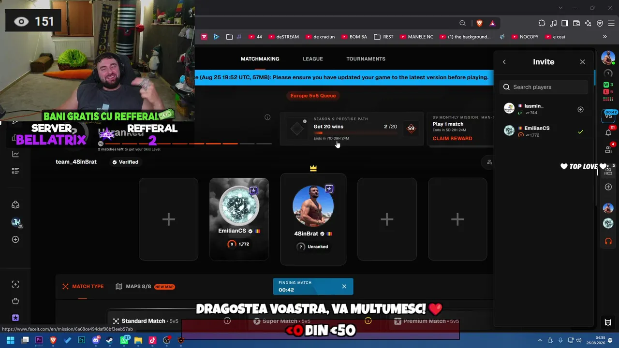Toggle the EmilianCS invited checkmark
This screenshot has width=619, height=348.
[580, 131]
